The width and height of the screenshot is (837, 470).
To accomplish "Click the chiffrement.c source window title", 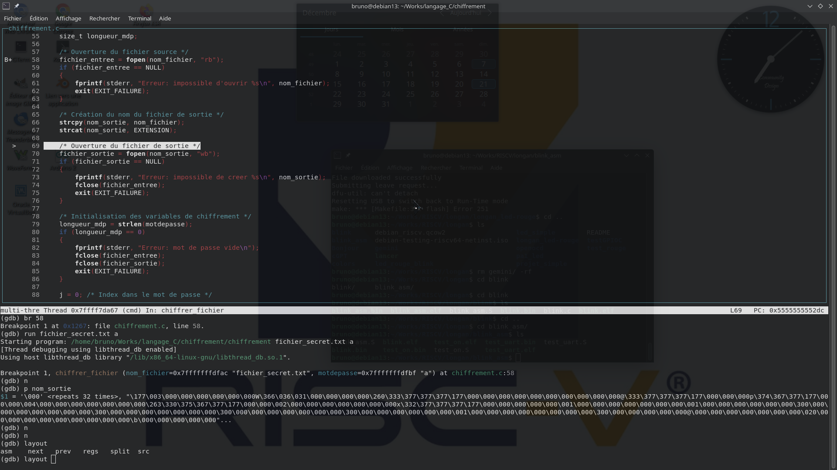I will click(x=34, y=28).
